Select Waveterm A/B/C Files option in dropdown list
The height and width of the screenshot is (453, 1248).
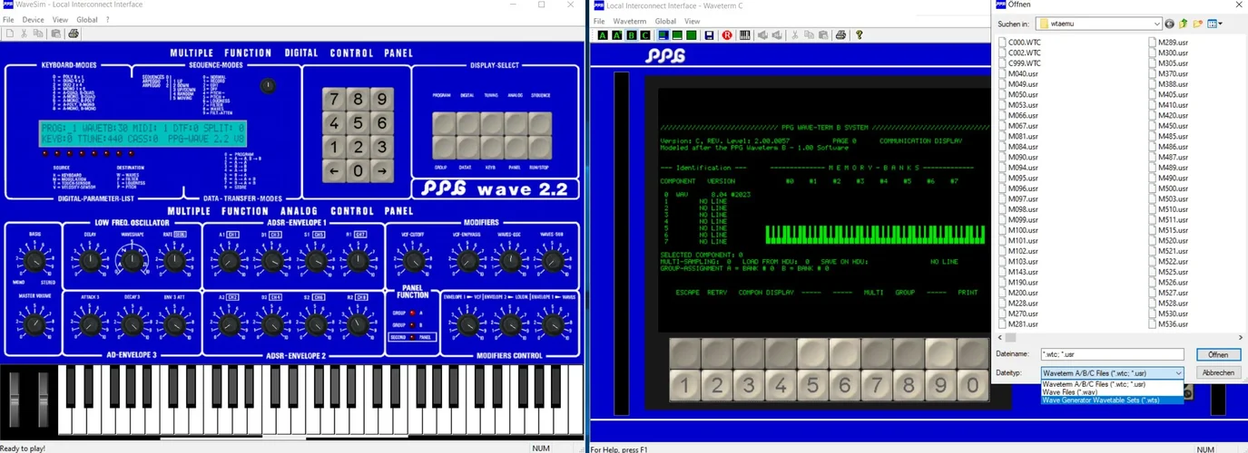click(x=1112, y=384)
